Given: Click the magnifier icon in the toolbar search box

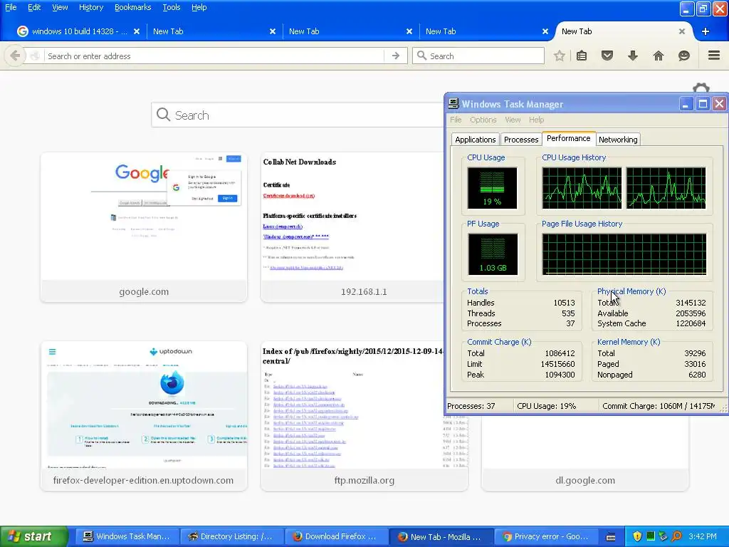Looking at the screenshot, I should pyautogui.click(x=421, y=56).
